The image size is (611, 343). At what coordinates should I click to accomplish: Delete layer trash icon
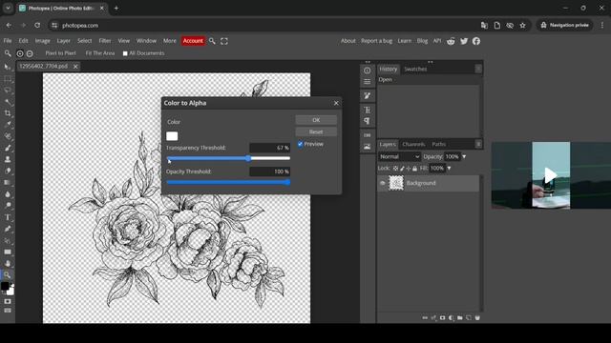(477, 317)
